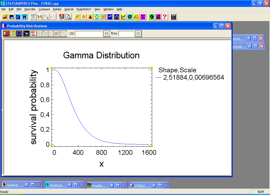This screenshot has width=270, height=195.
Task: Click the summary statistics sigma icon
Action: tap(97, 17)
